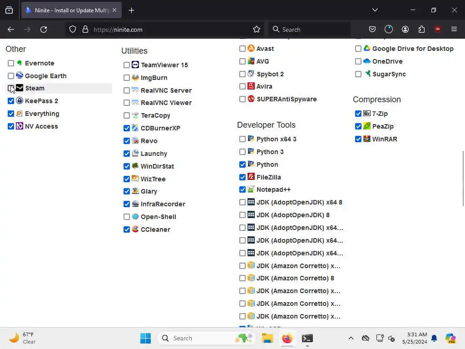Select the Ninite browser tab
Image resolution: width=465 pixels, height=349 pixels.
point(71,10)
